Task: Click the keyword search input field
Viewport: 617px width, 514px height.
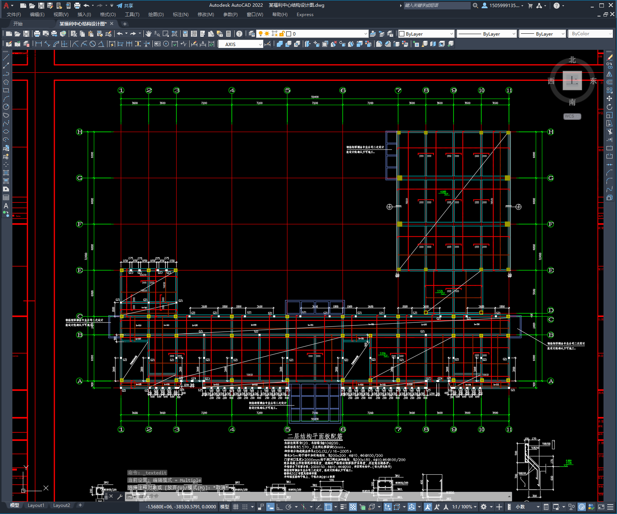Action: [437, 5]
